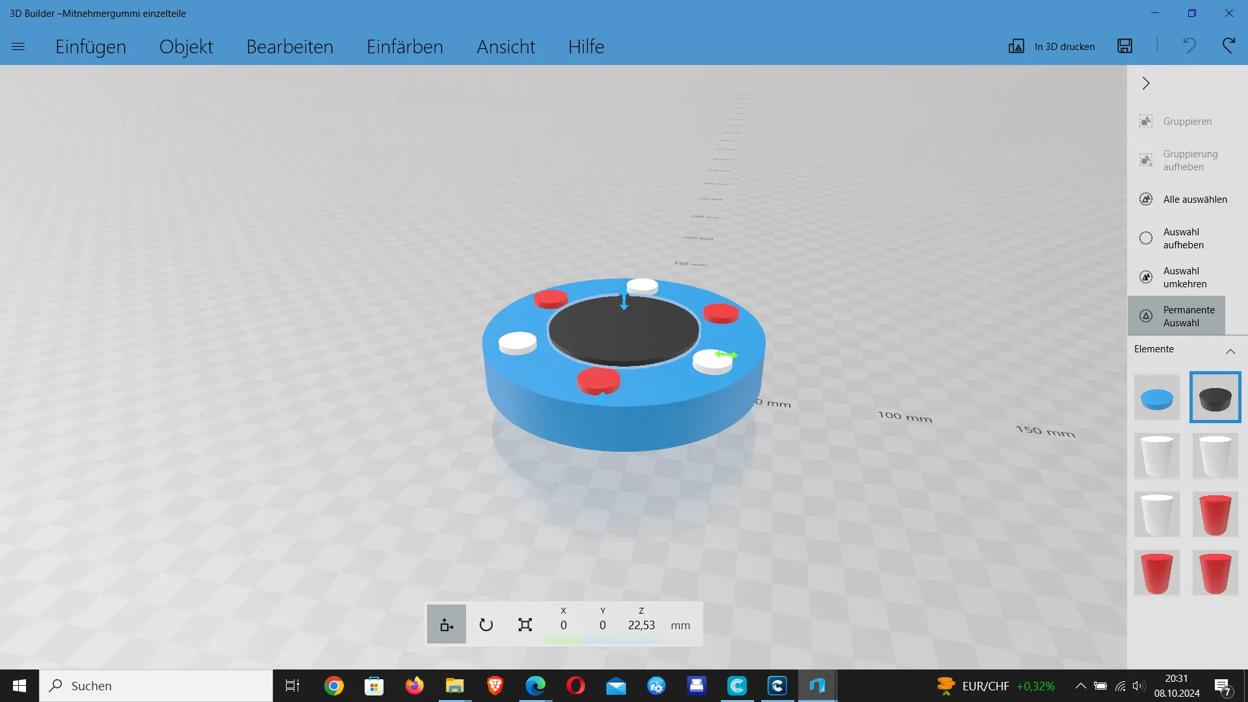1248x702 pixels.
Task: Show hidden system tray icons
Action: [x=1080, y=686]
